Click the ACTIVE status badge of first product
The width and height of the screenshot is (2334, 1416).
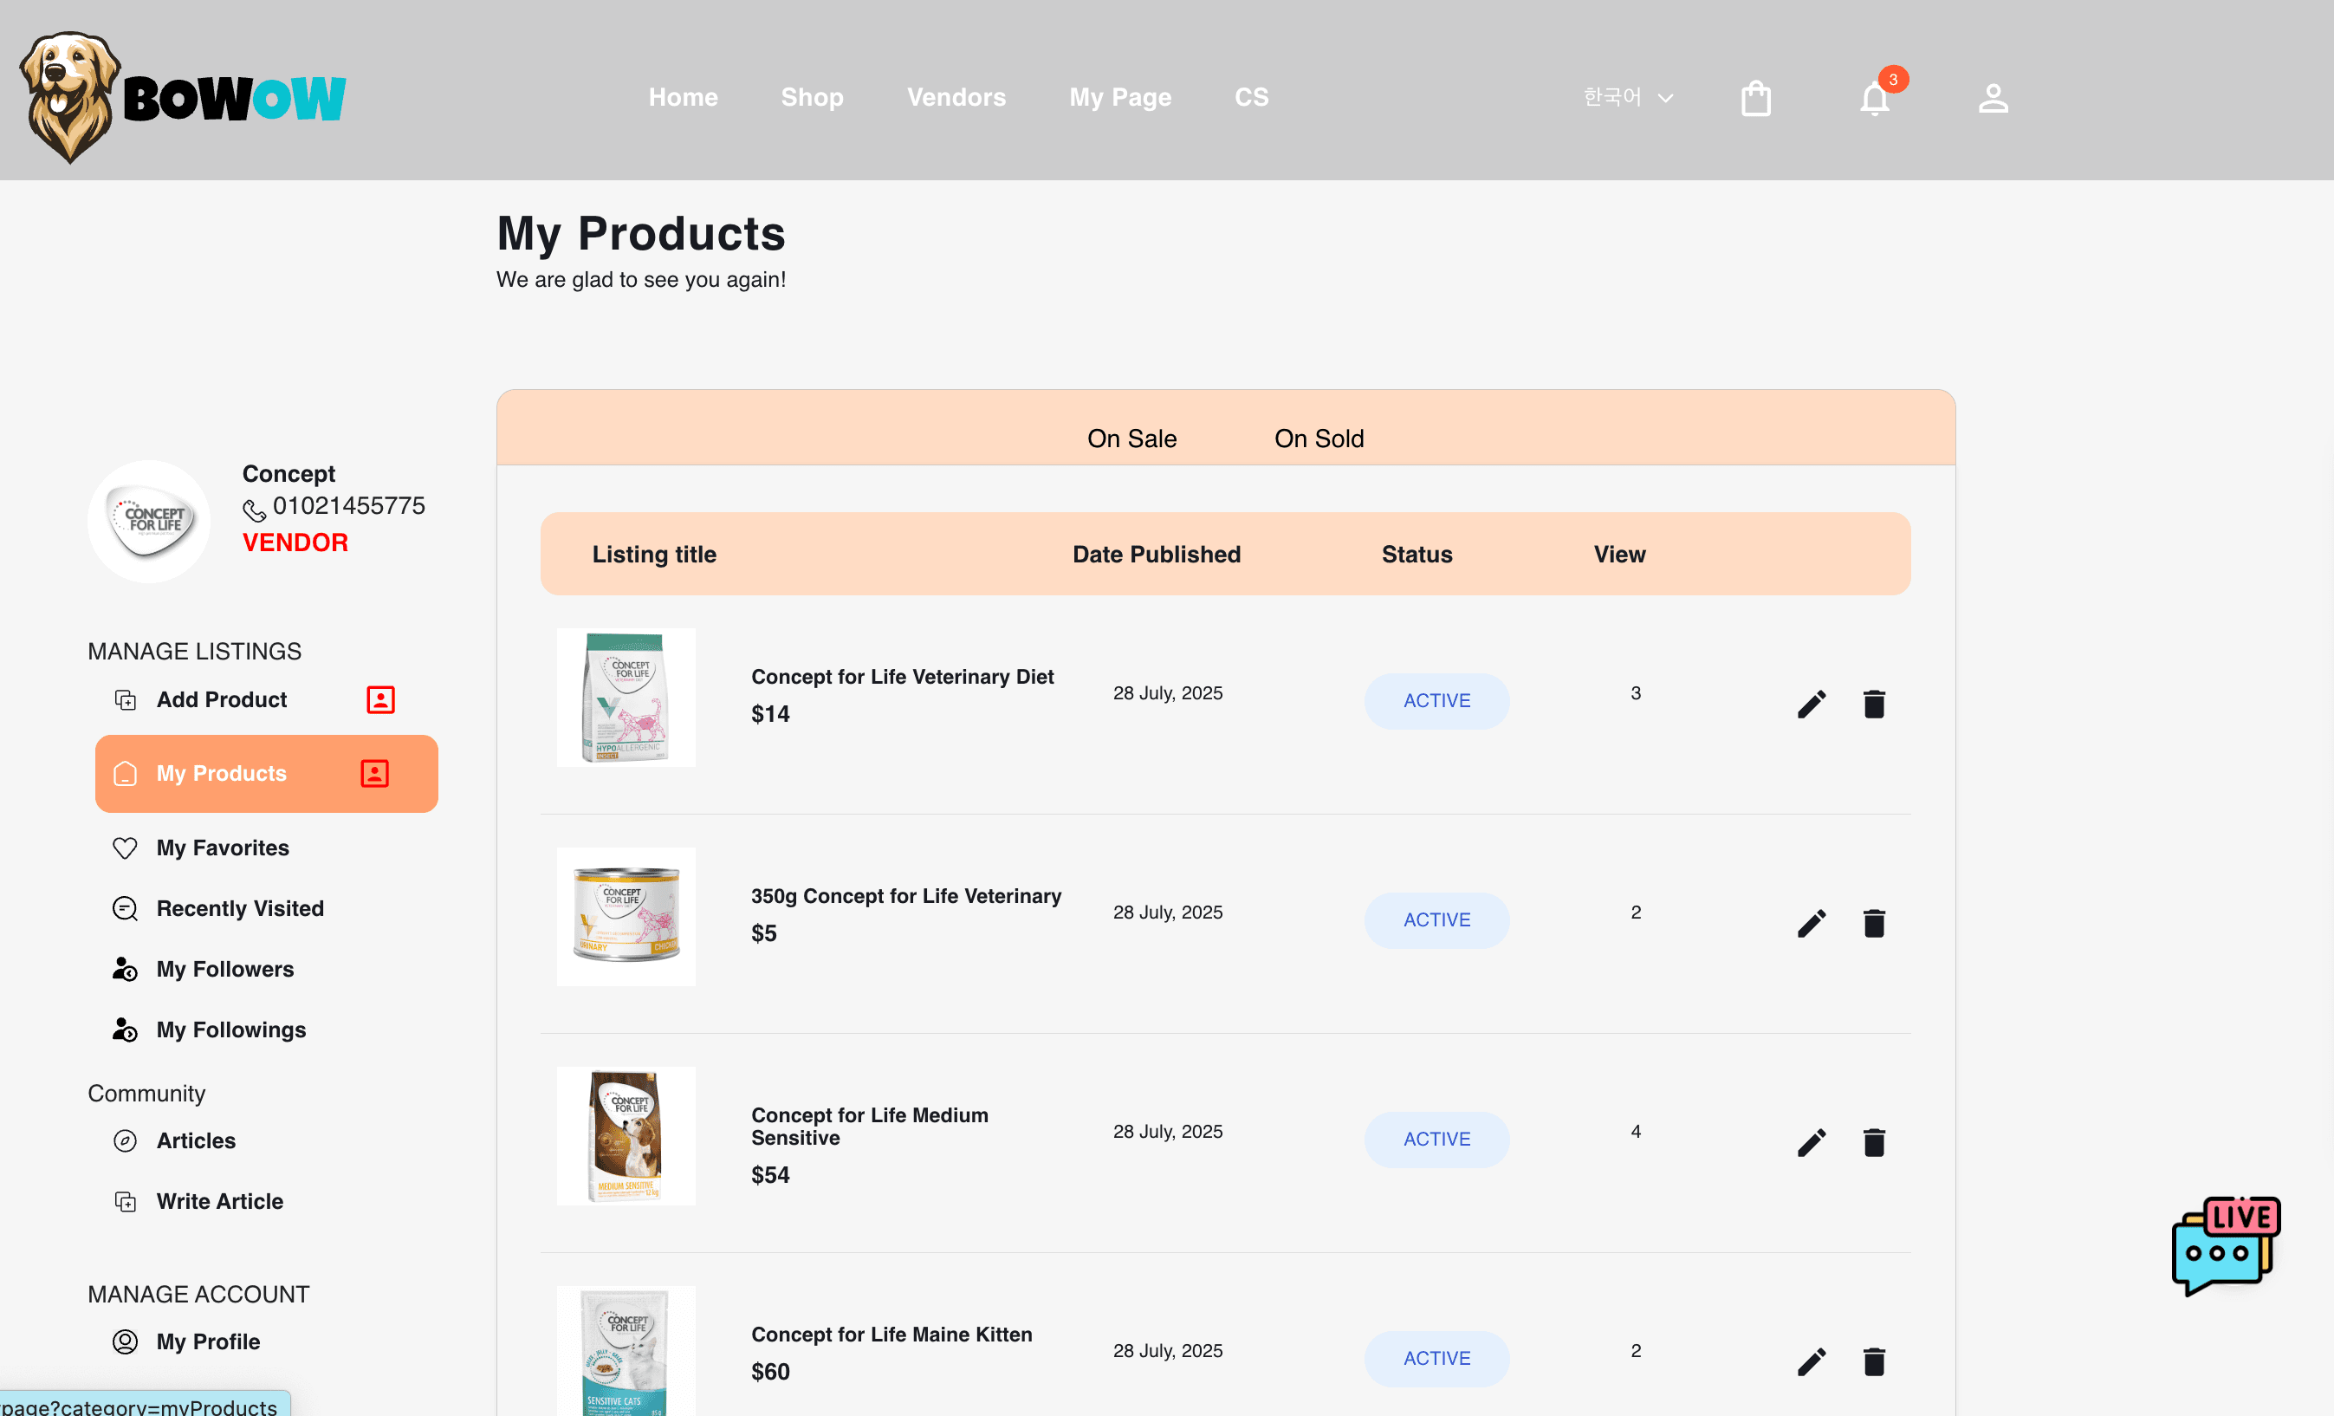(1436, 700)
